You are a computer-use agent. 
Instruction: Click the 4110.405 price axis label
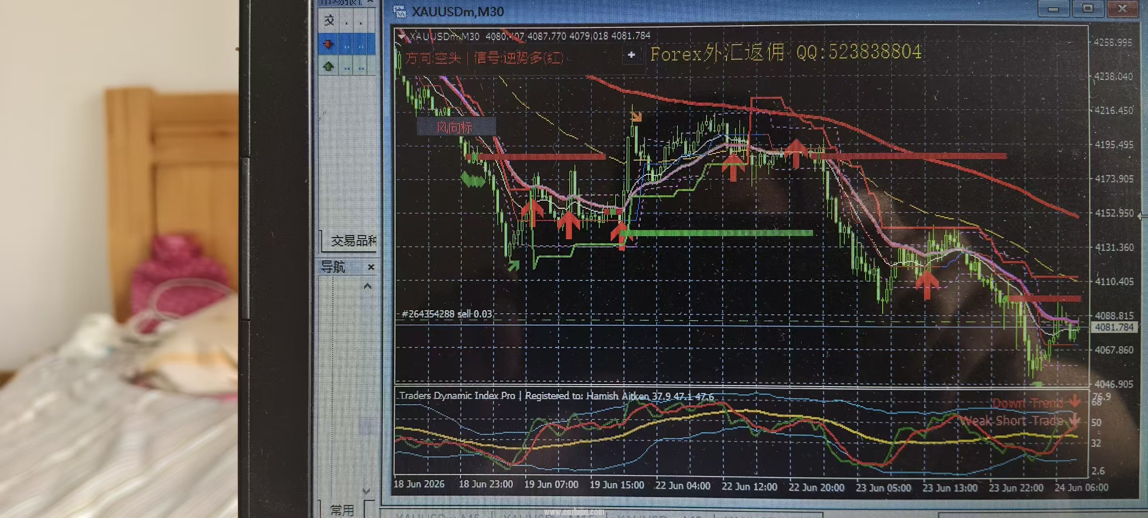(x=1114, y=282)
